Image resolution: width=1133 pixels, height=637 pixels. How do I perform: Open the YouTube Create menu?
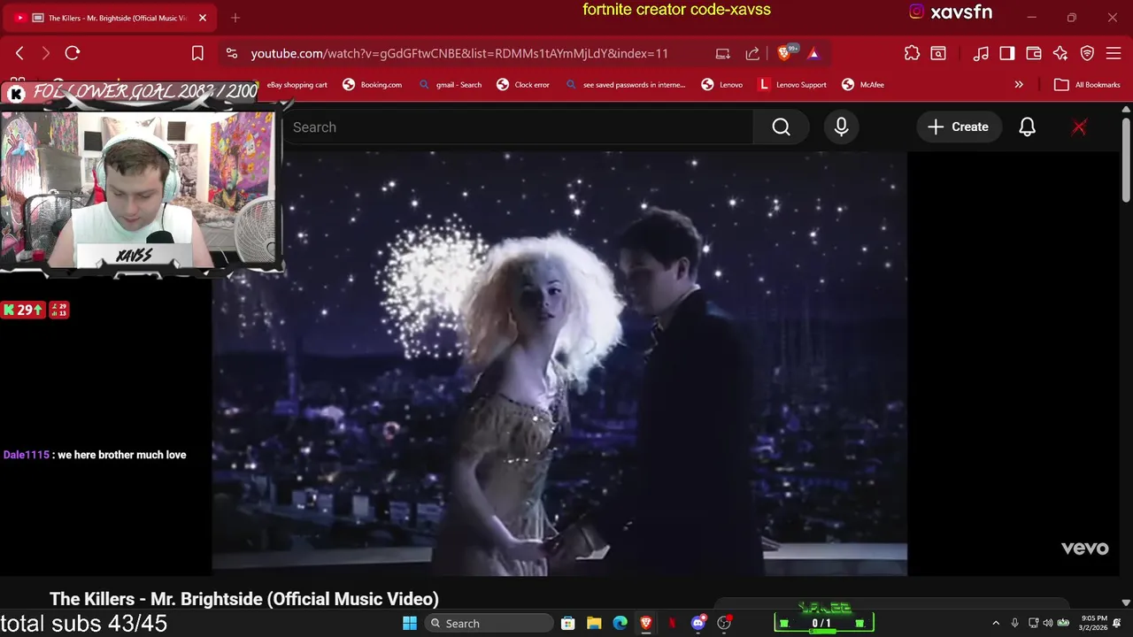point(958,127)
